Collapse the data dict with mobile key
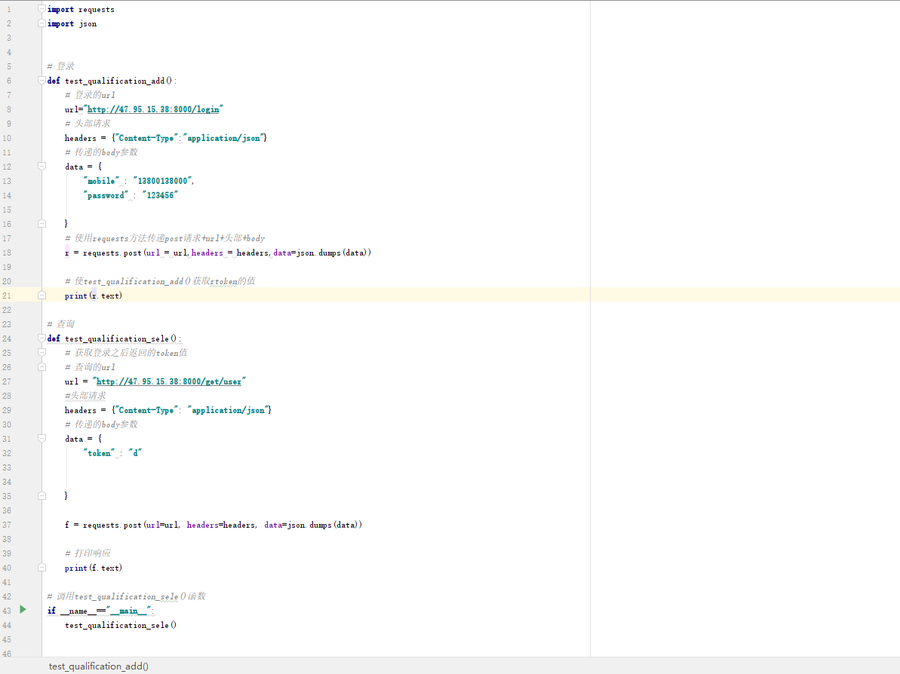The height and width of the screenshot is (674, 900). point(41,167)
